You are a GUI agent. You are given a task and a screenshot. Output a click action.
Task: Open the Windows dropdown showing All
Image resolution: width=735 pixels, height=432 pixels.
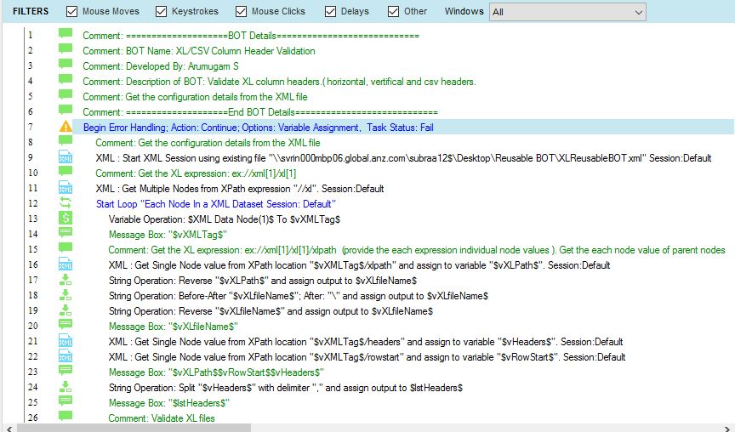tap(567, 12)
